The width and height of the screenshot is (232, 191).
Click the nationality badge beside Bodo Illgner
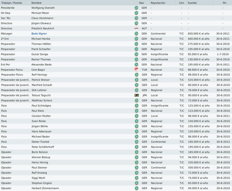tap(137, 33)
